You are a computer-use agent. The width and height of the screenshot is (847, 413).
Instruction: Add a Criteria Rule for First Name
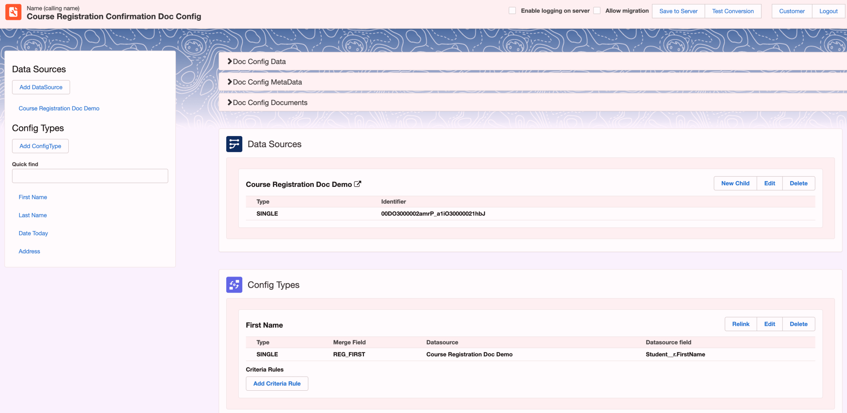tap(277, 384)
